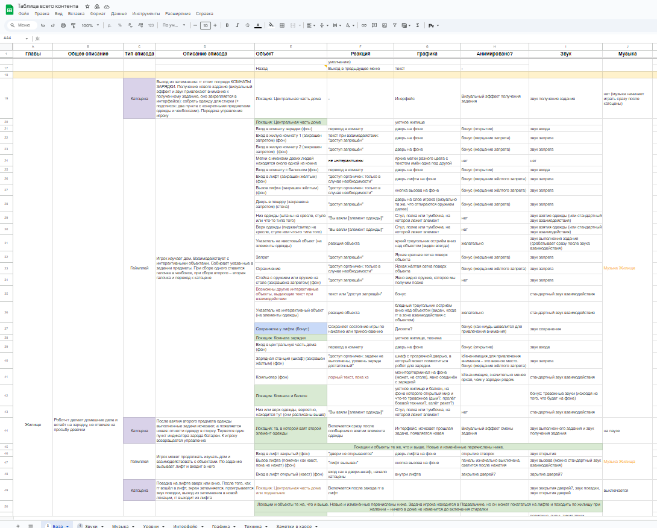Star the document 'Таблица всего контента'

coord(87,6)
